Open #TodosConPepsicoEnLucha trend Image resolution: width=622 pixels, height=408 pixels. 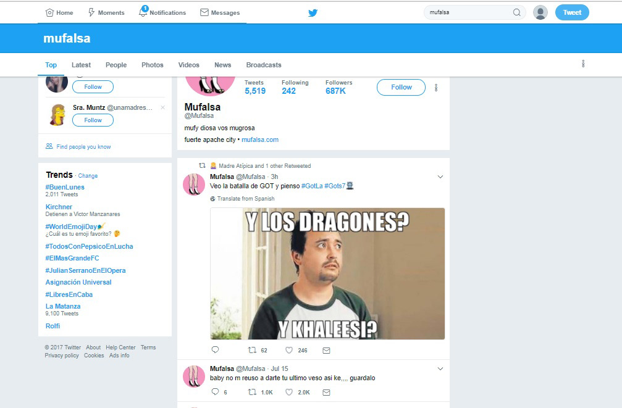point(89,246)
